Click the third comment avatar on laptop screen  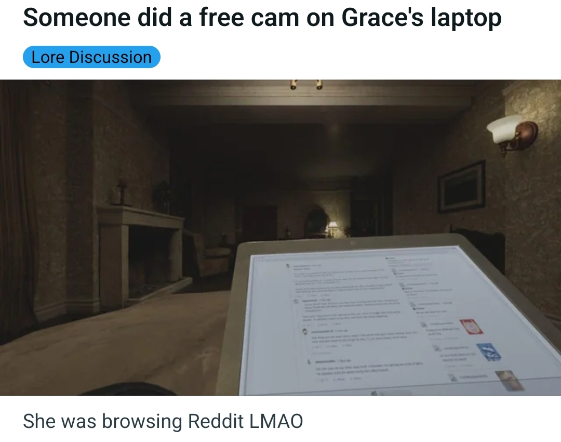tap(305, 332)
